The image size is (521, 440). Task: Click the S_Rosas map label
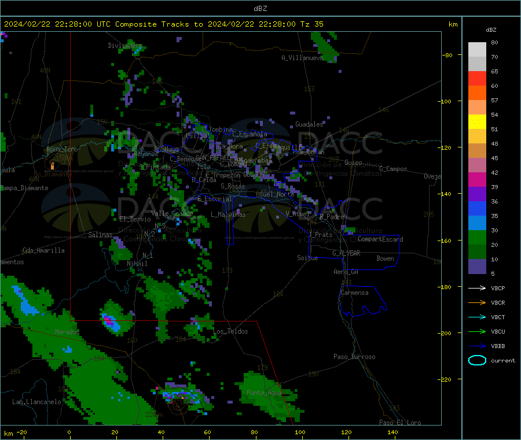[x=233, y=186]
